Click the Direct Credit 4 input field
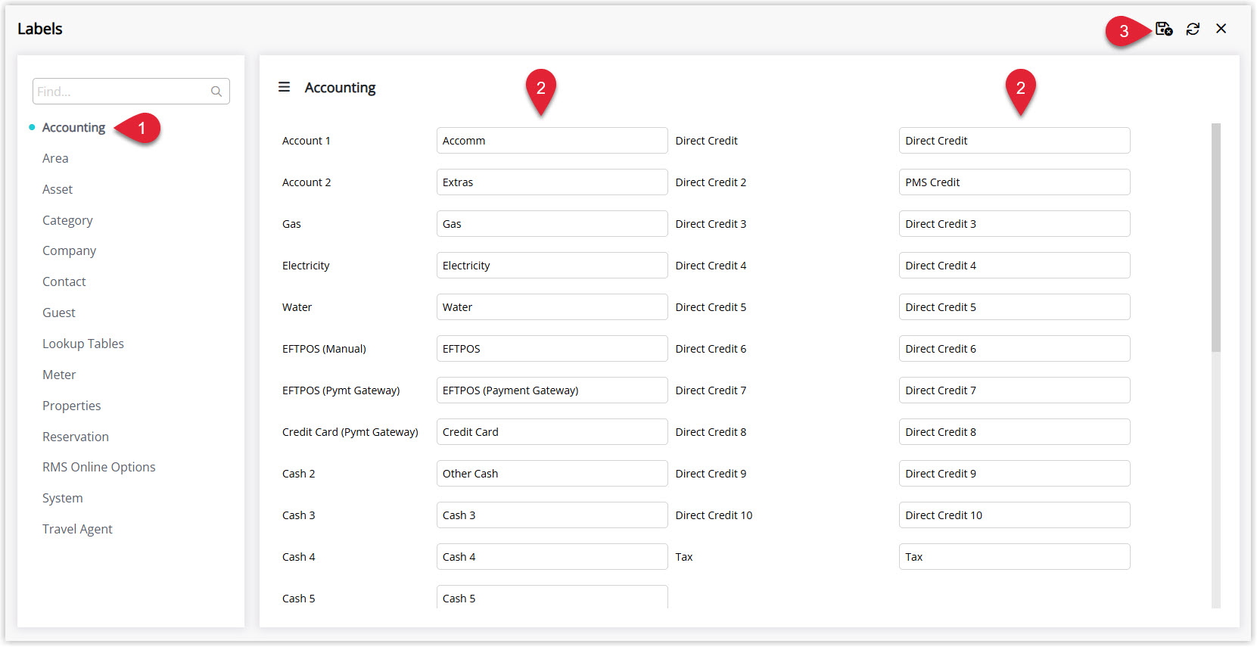 [1014, 266]
